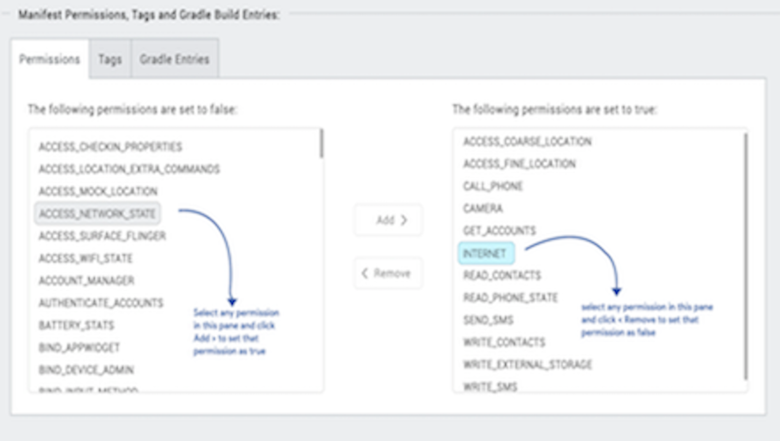Click the false permissions list scrollbar
This screenshot has height=441, width=780.
[x=321, y=144]
